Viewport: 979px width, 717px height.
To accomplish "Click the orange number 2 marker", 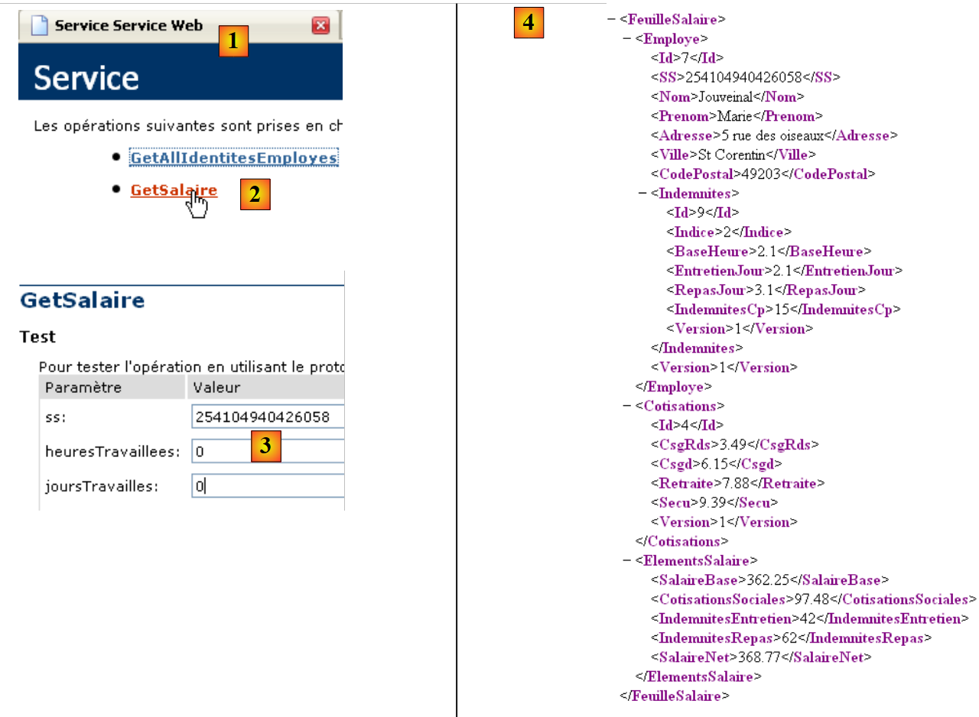I will tap(255, 194).
